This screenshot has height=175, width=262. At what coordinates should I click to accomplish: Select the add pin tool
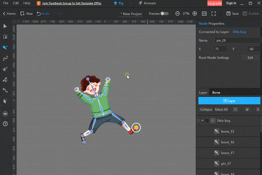[x=5, y=69]
